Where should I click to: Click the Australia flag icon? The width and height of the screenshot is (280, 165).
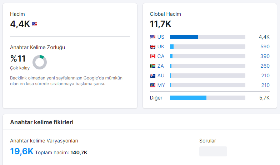click(x=153, y=76)
